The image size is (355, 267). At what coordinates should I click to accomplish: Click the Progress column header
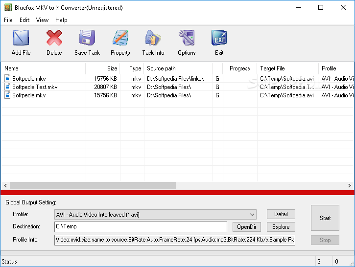(x=240, y=68)
